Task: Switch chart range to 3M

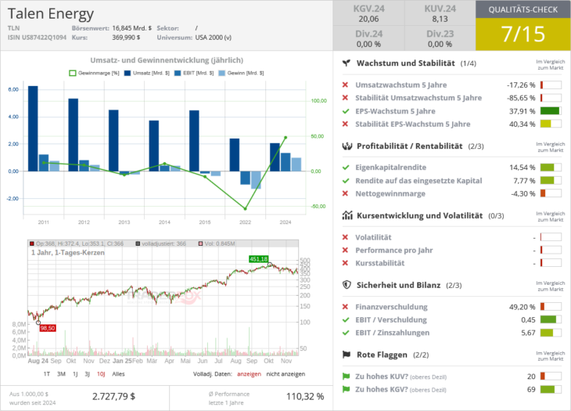Action: point(61,374)
